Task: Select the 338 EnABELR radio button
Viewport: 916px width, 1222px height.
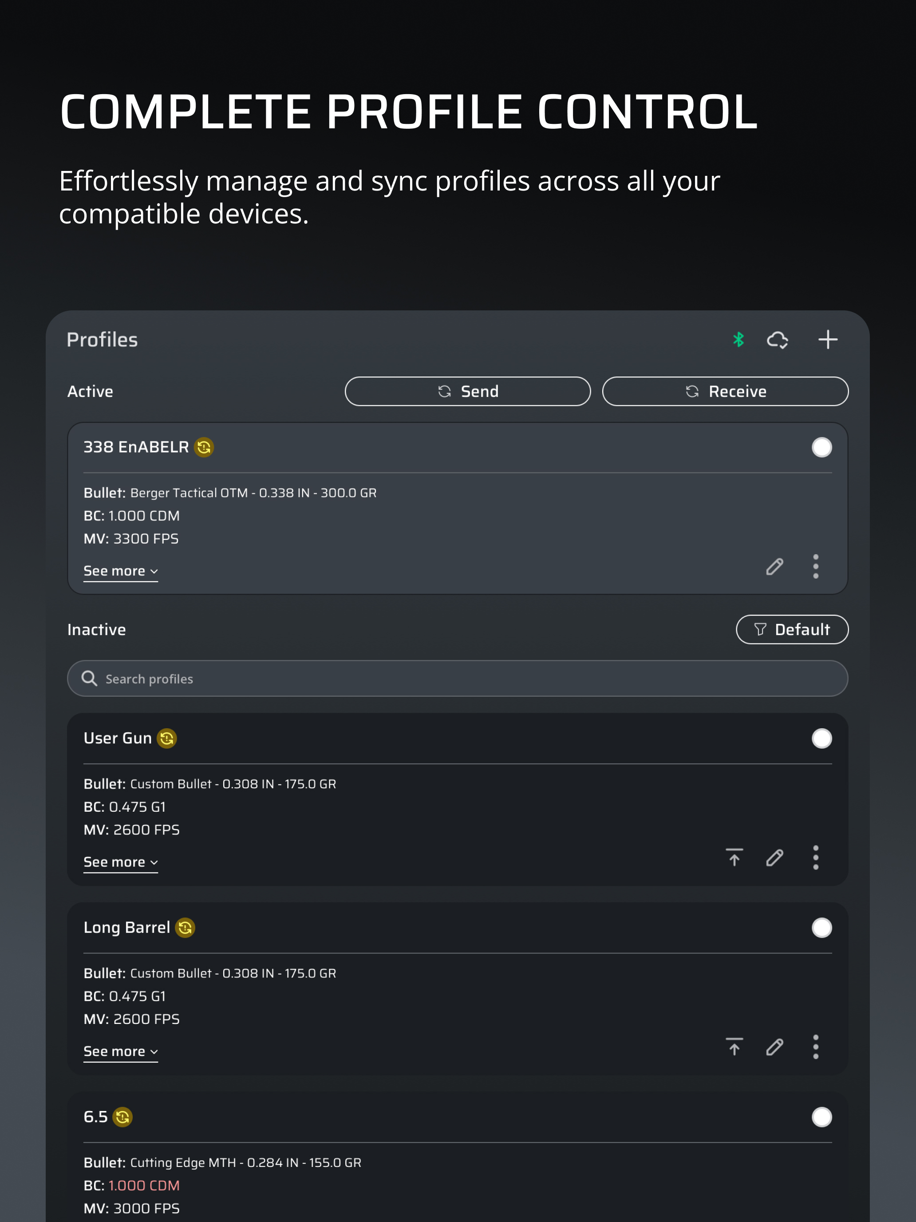Action: (821, 447)
